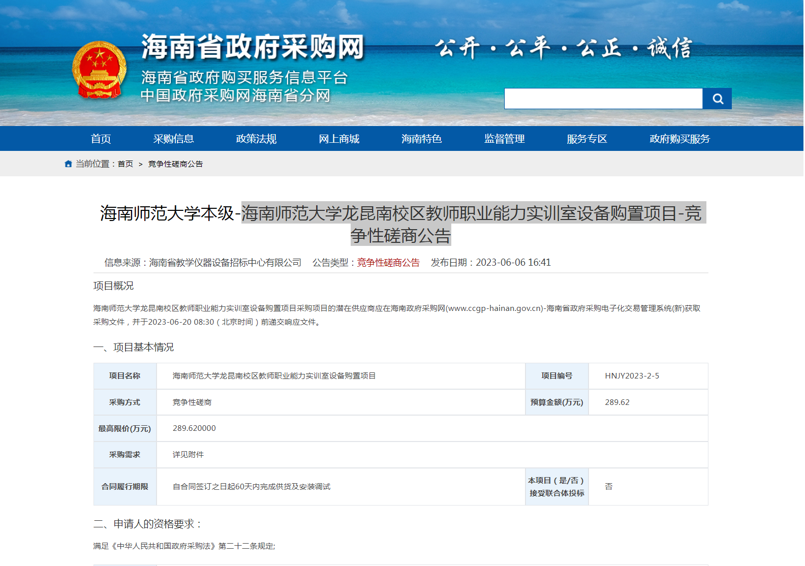Click the 一、项目基本情况 section heading

pyautogui.click(x=134, y=347)
